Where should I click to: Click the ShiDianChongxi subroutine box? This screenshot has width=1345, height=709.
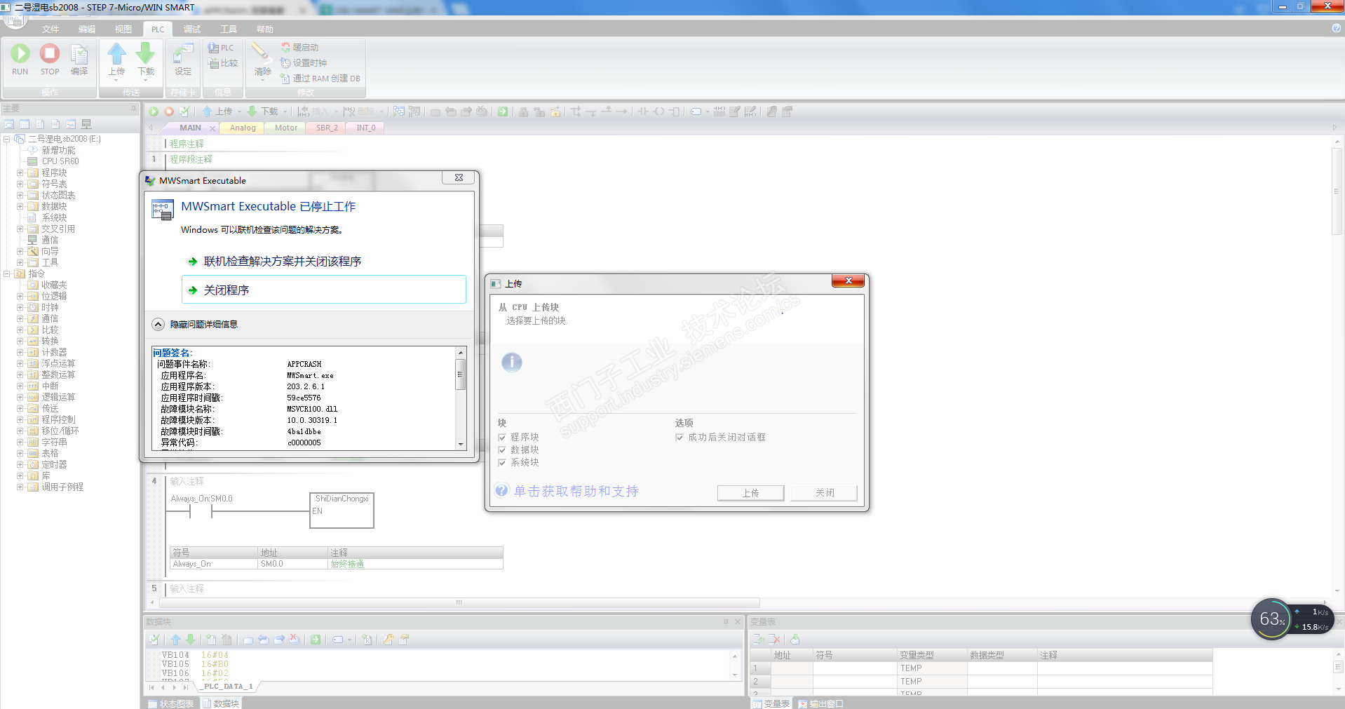[x=342, y=510]
